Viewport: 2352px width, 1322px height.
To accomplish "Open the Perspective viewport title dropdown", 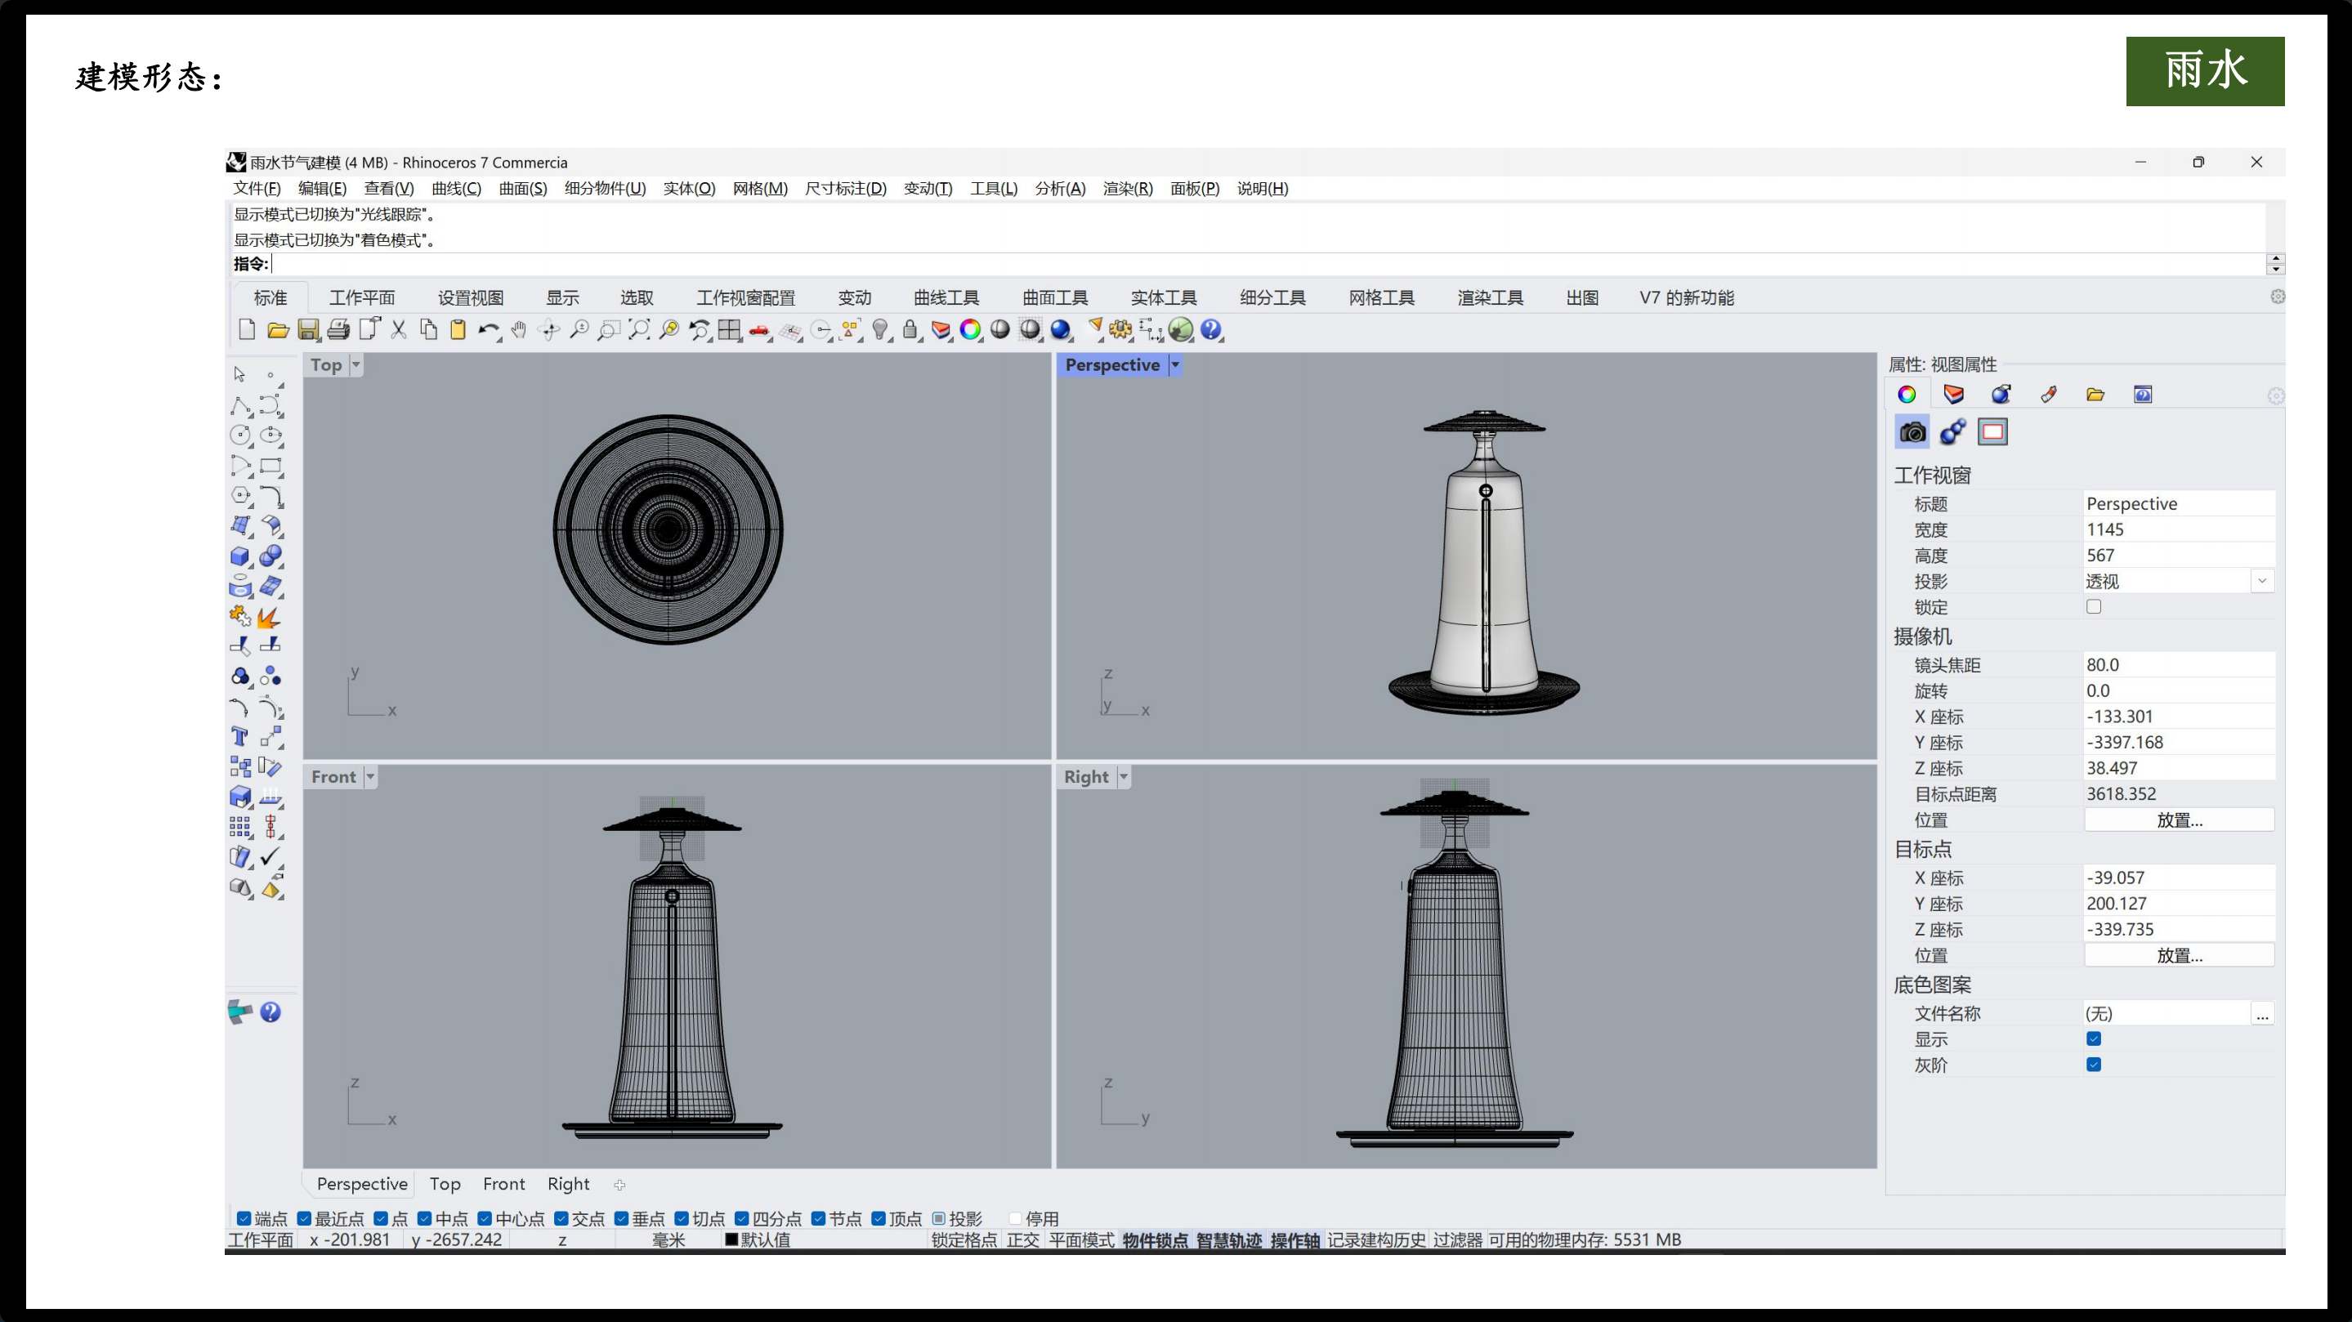I will click(1175, 365).
